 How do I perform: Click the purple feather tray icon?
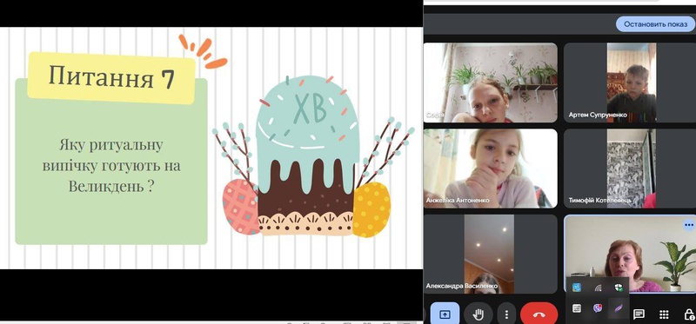click(619, 308)
